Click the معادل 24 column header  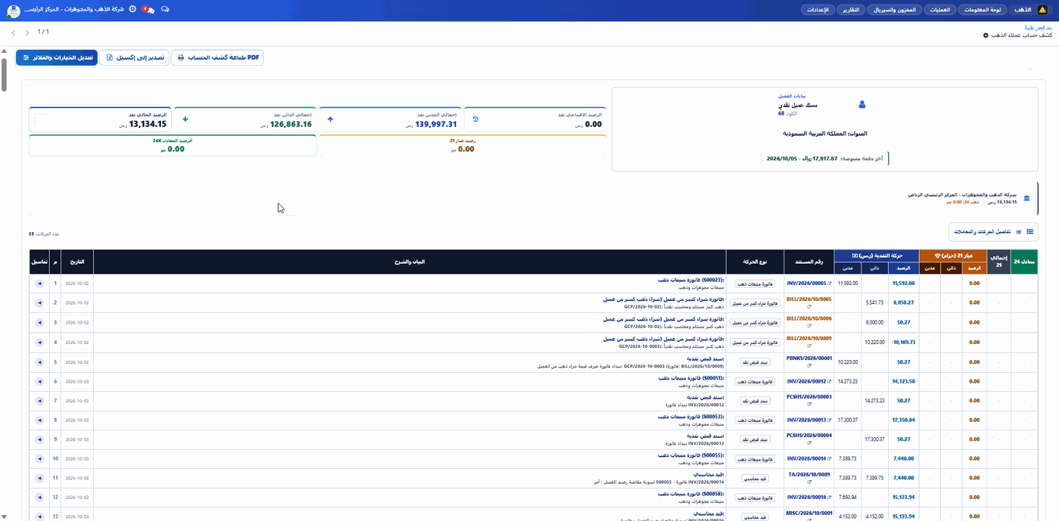click(1025, 262)
